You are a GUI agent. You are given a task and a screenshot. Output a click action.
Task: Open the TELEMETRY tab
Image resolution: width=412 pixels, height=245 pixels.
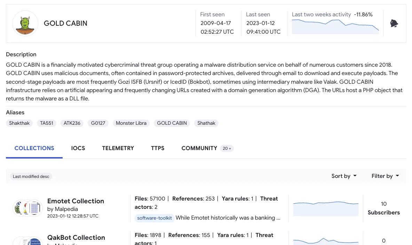(118, 148)
